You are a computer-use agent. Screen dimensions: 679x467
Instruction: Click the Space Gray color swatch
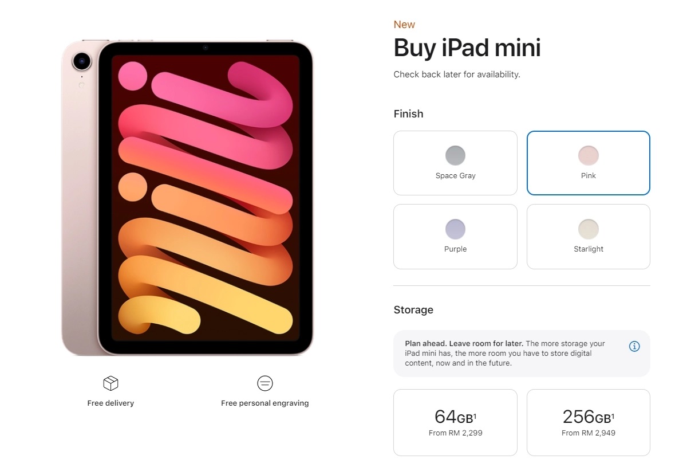pos(455,155)
